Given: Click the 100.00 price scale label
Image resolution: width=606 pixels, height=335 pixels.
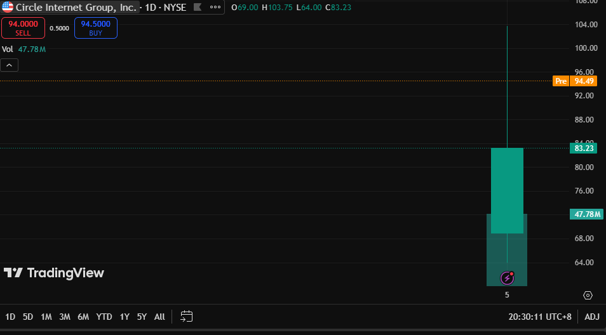Looking at the screenshot, I should point(586,48).
